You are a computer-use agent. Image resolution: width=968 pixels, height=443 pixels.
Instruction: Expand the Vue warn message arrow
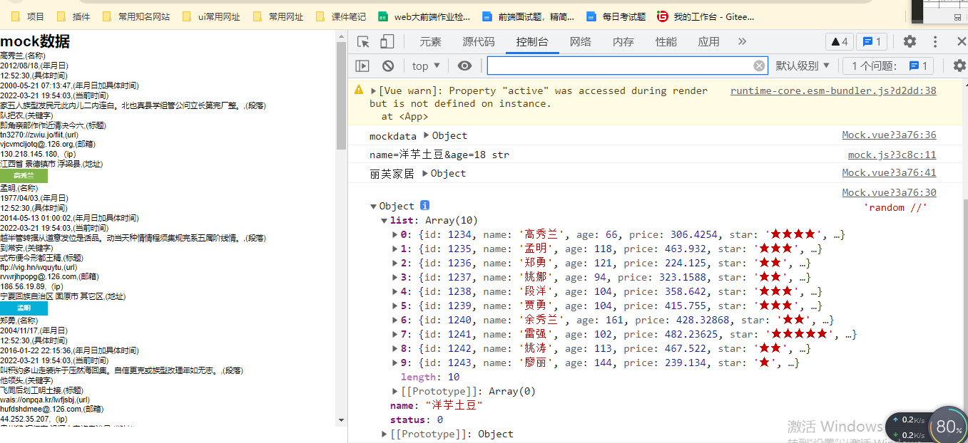pos(373,91)
